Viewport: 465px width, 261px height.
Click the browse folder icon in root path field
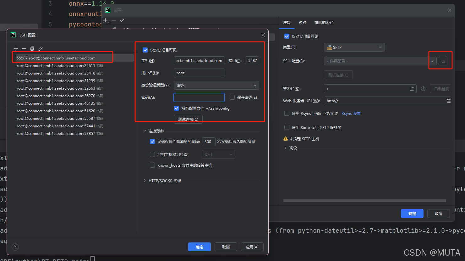tap(412, 89)
